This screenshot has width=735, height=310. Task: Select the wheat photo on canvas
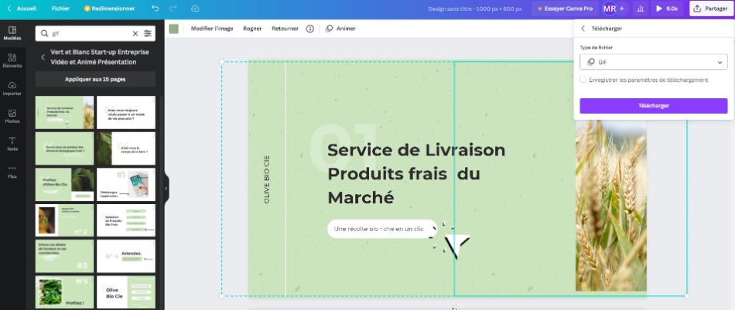coord(610,205)
